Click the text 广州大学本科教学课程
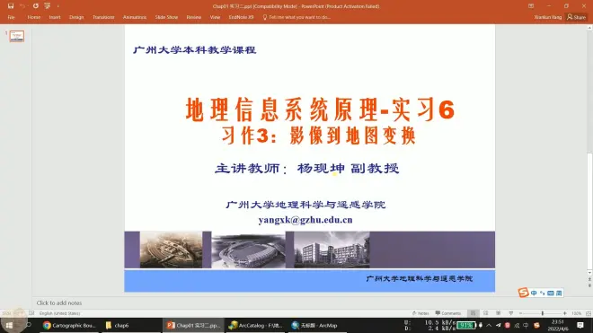The width and height of the screenshot is (593, 333). (x=194, y=50)
